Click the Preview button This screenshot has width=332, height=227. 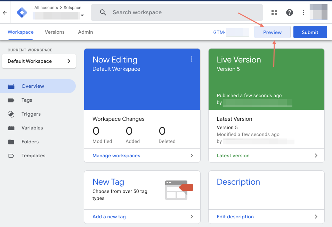coord(272,32)
